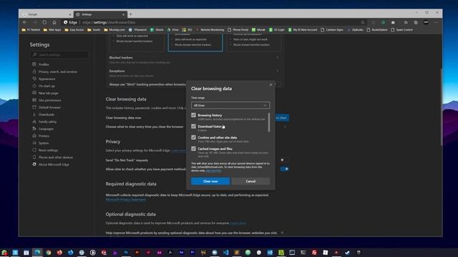Open Firefox from the taskbar

pos(59,252)
